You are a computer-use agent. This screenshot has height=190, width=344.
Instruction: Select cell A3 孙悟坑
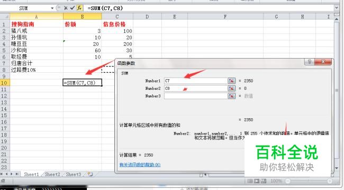click(x=37, y=37)
